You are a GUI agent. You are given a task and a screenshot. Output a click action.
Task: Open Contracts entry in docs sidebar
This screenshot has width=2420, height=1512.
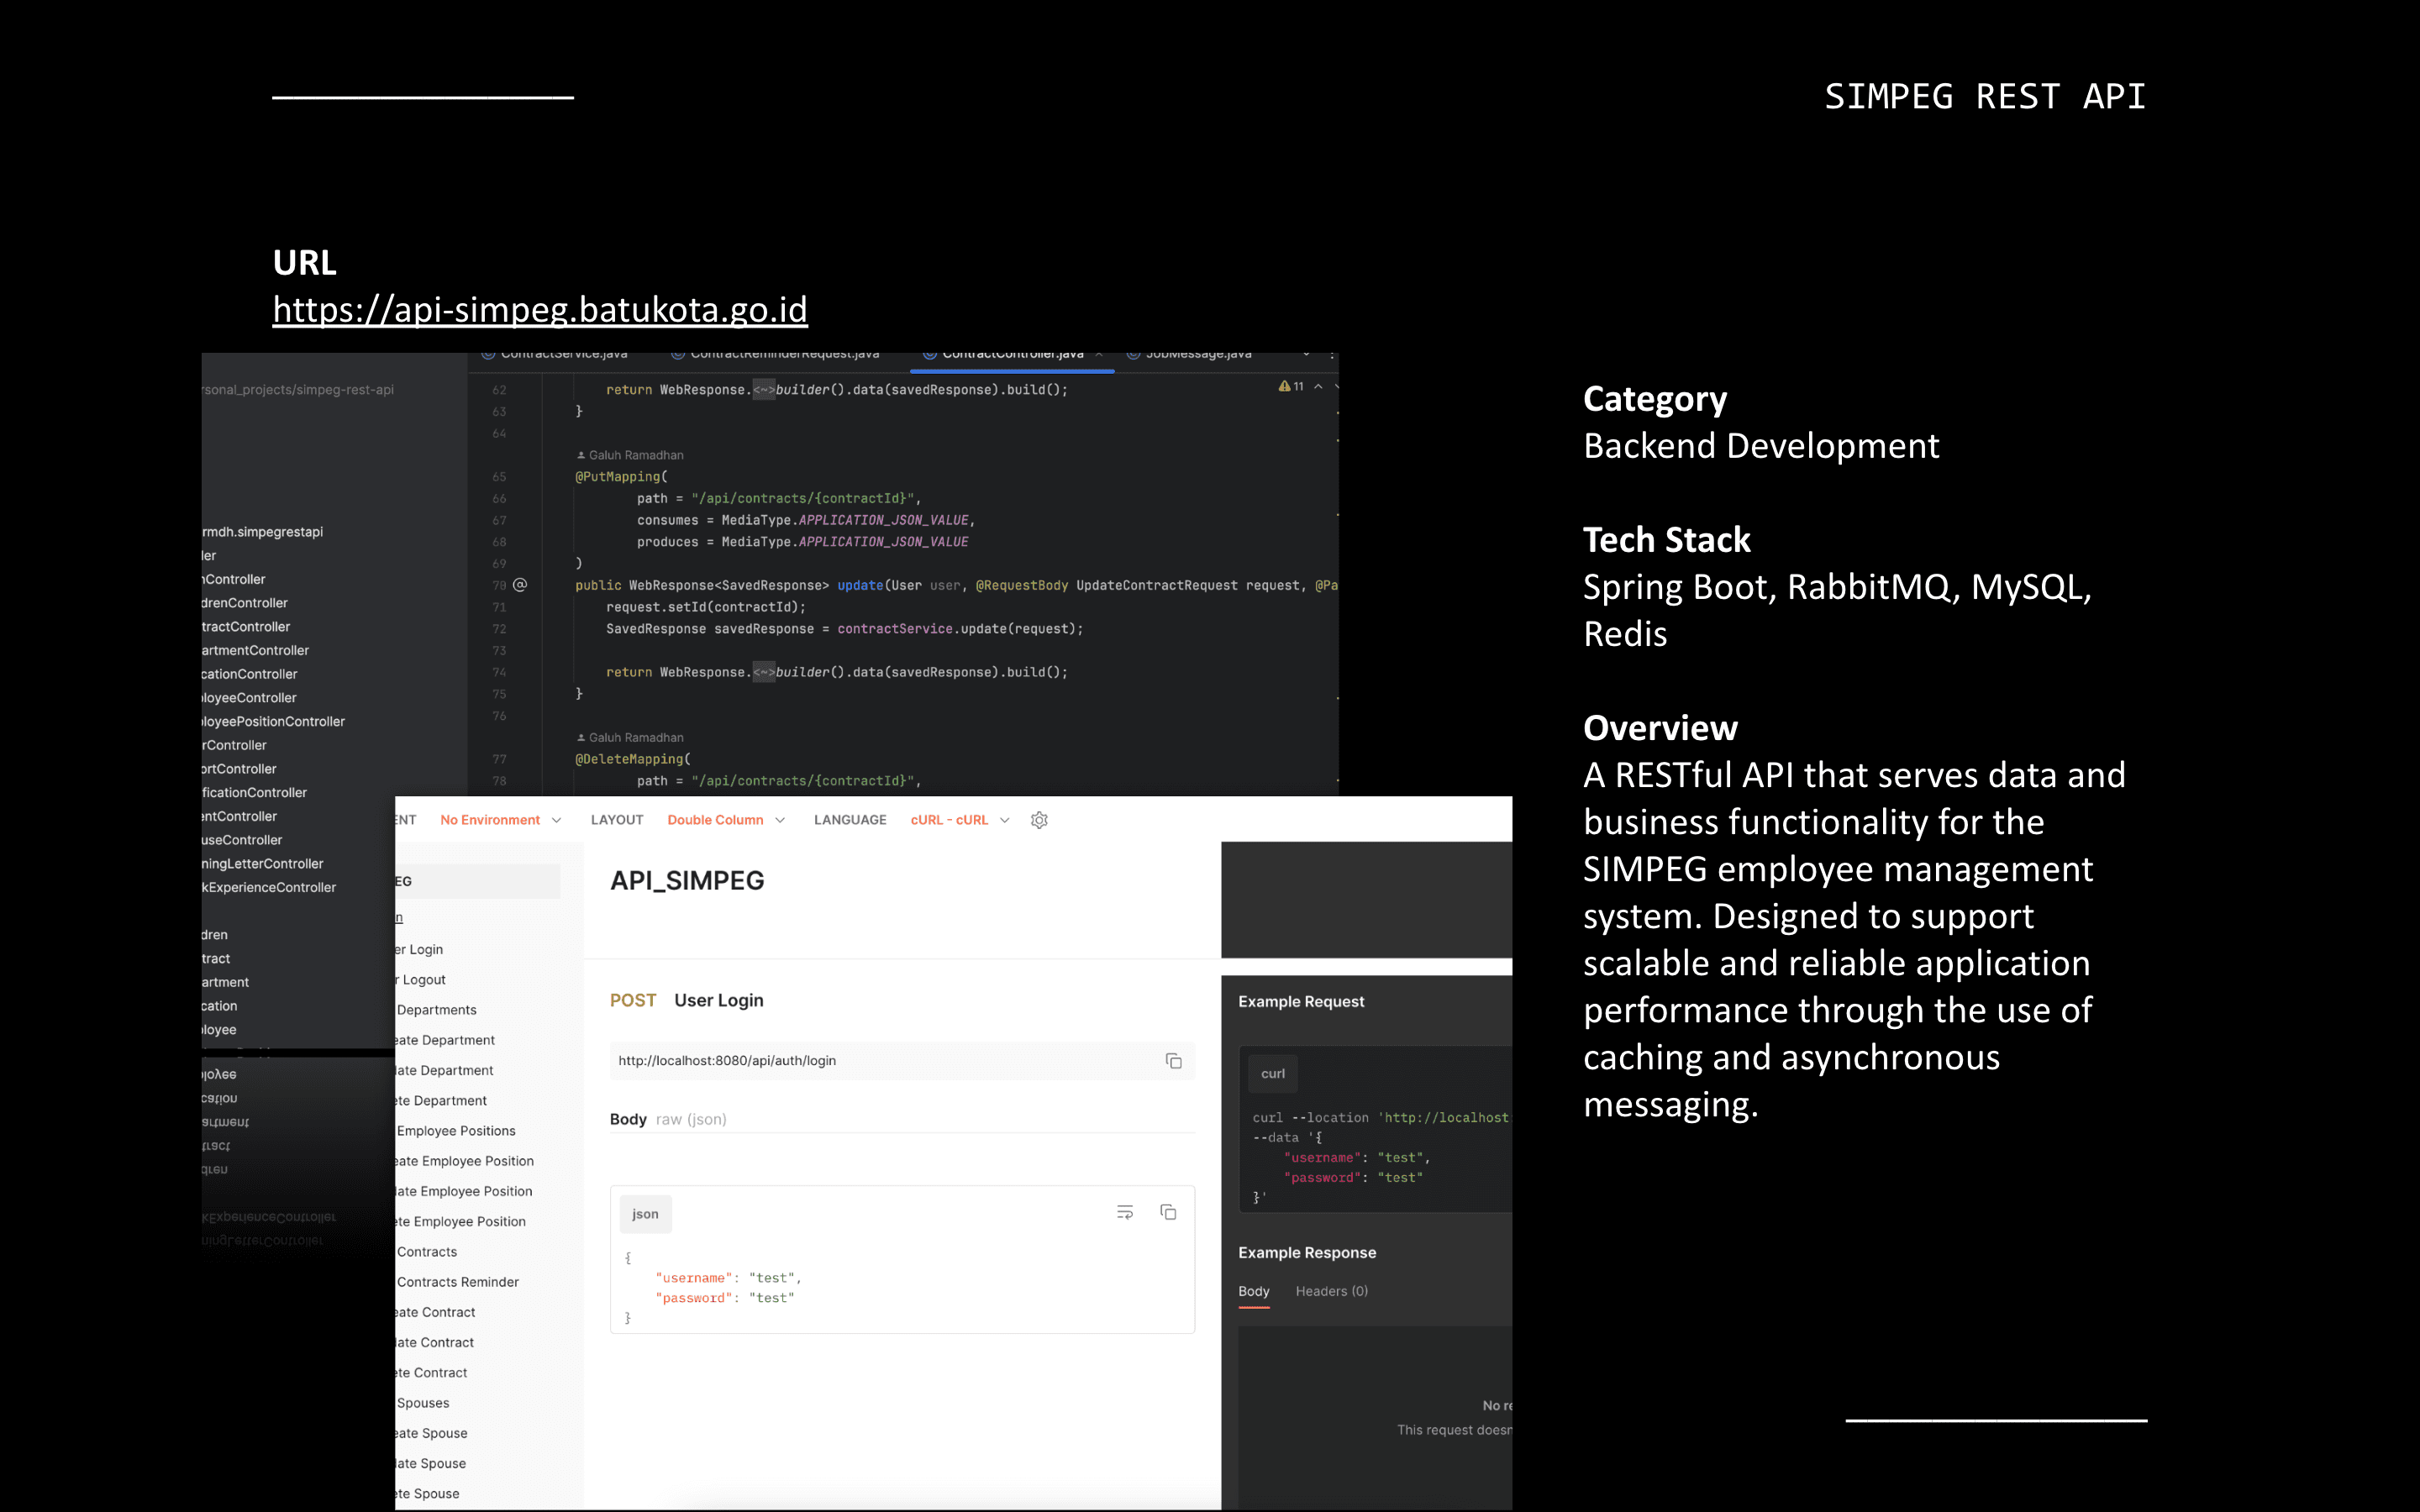[427, 1252]
